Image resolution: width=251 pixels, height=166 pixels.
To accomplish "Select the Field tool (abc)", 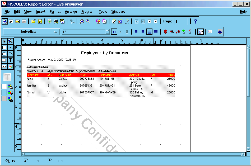I will (4, 66).
